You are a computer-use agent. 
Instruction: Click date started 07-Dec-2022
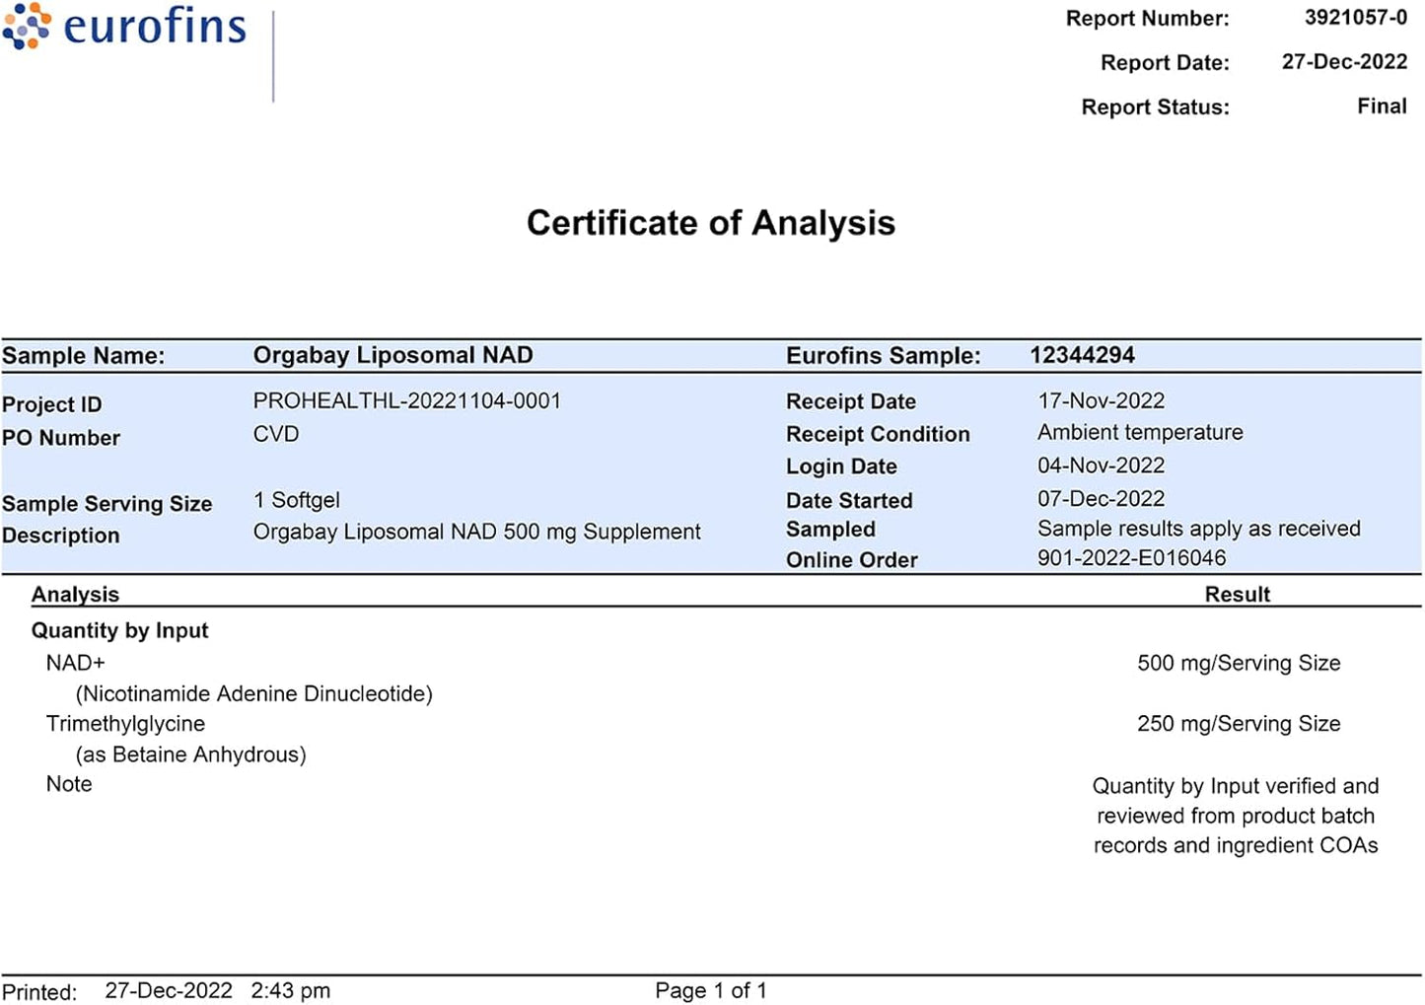click(1101, 499)
